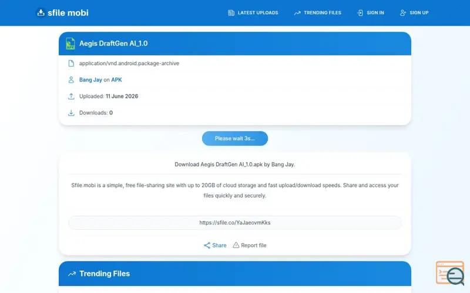
Task: Click the Trending Files section arrow icon
Action: point(72,274)
